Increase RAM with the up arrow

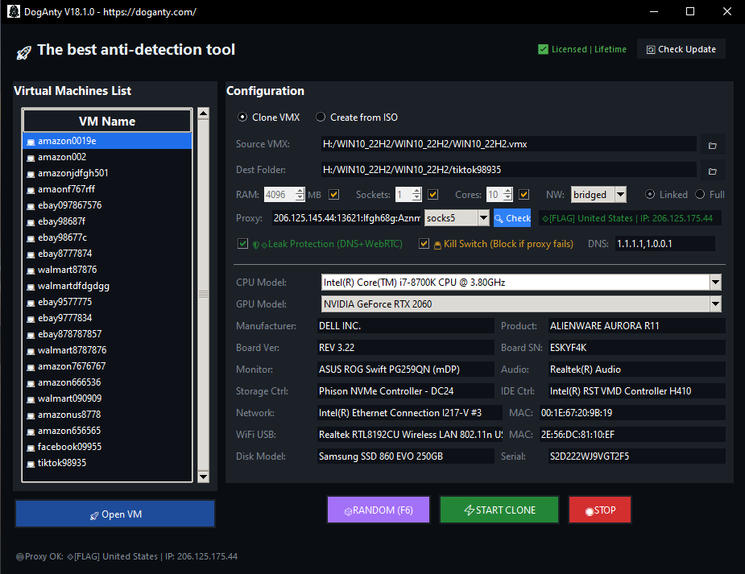pos(300,191)
